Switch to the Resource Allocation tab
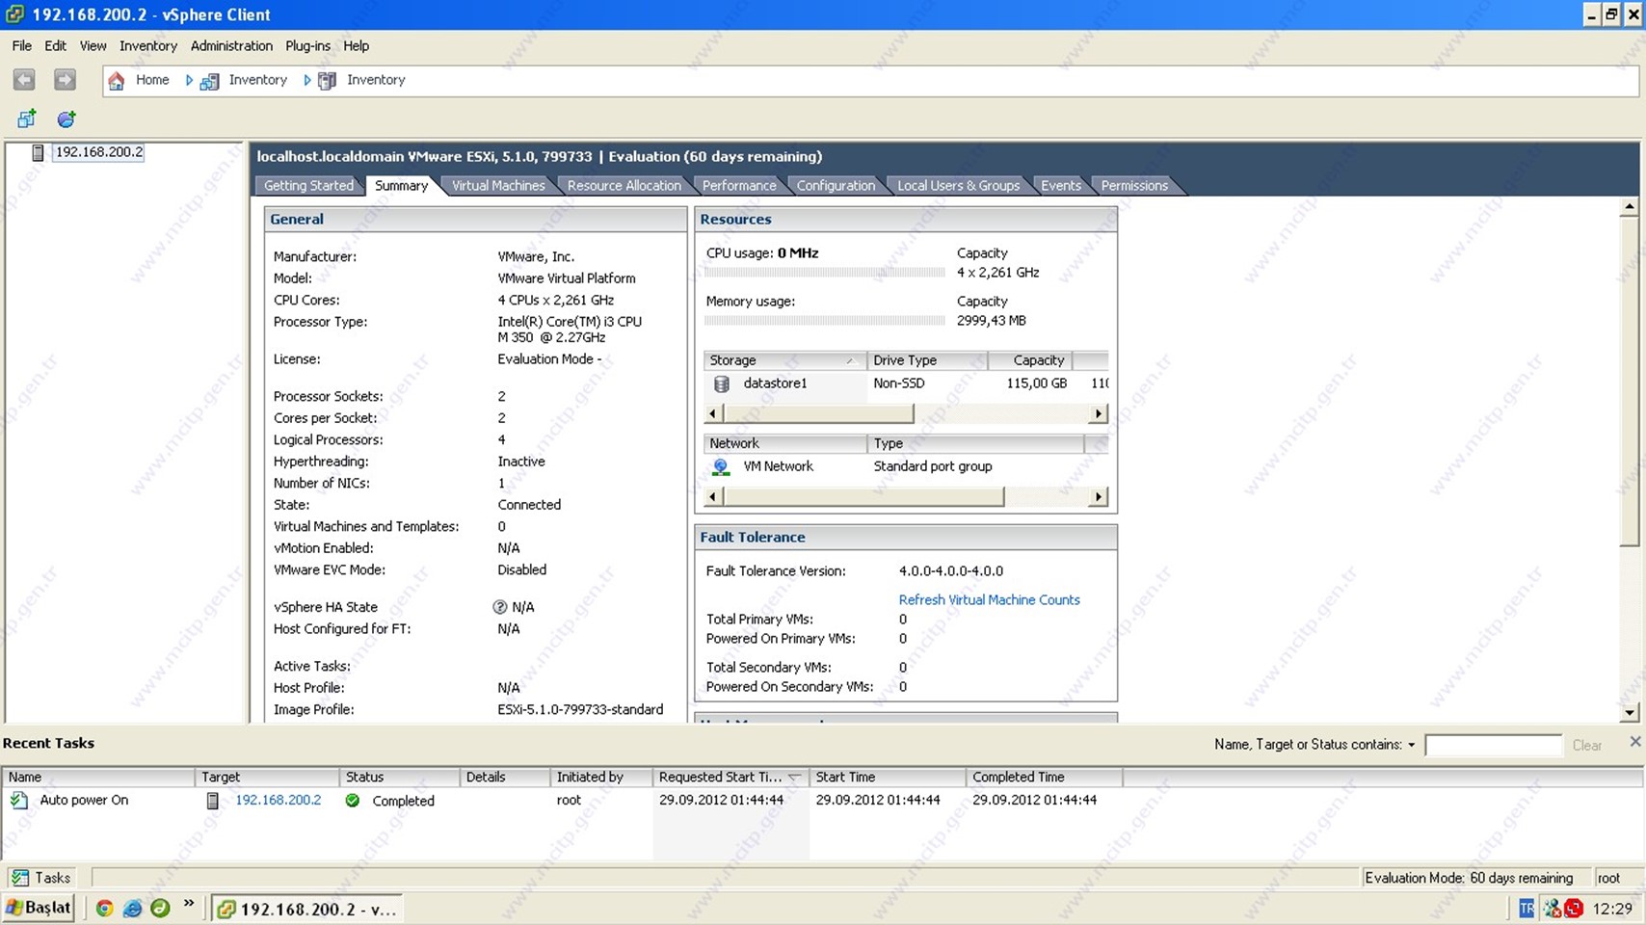This screenshot has height=925, width=1646. 624,185
